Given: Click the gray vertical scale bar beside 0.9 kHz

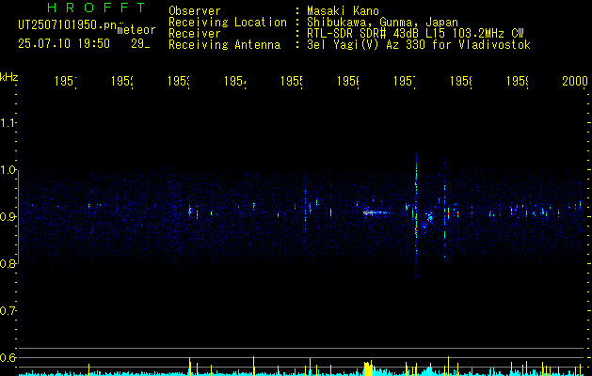Looking at the screenshot, I should (x=18, y=215).
